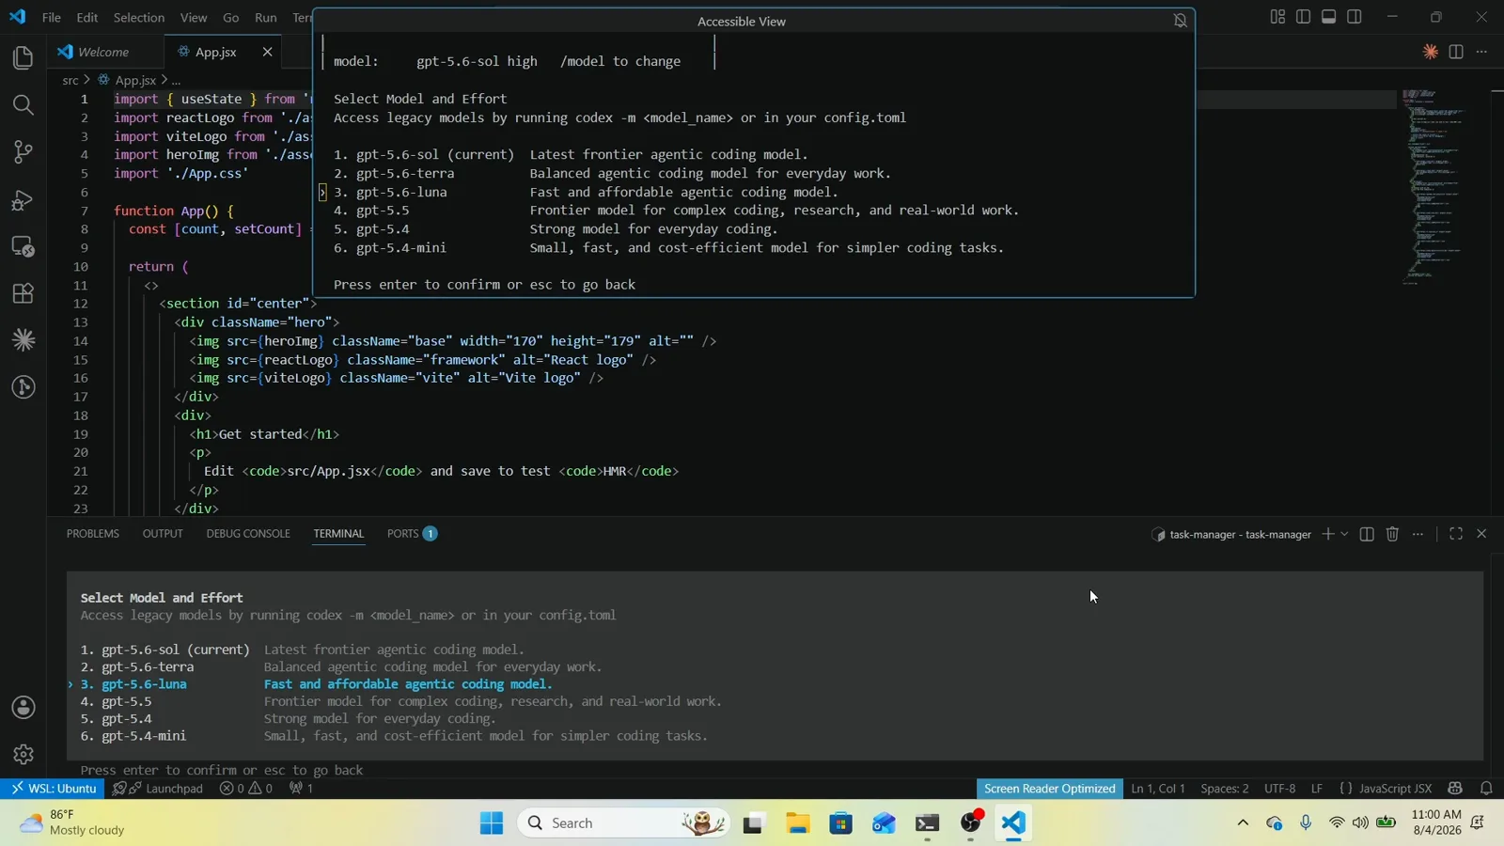
Task: Open the File menu
Action: (x=52, y=18)
